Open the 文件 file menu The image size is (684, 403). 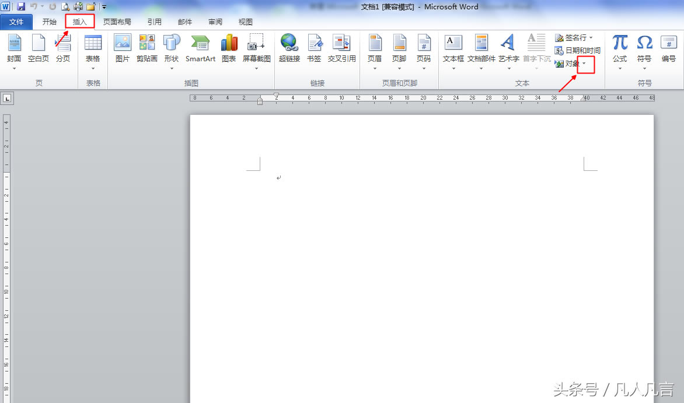click(x=16, y=22)
